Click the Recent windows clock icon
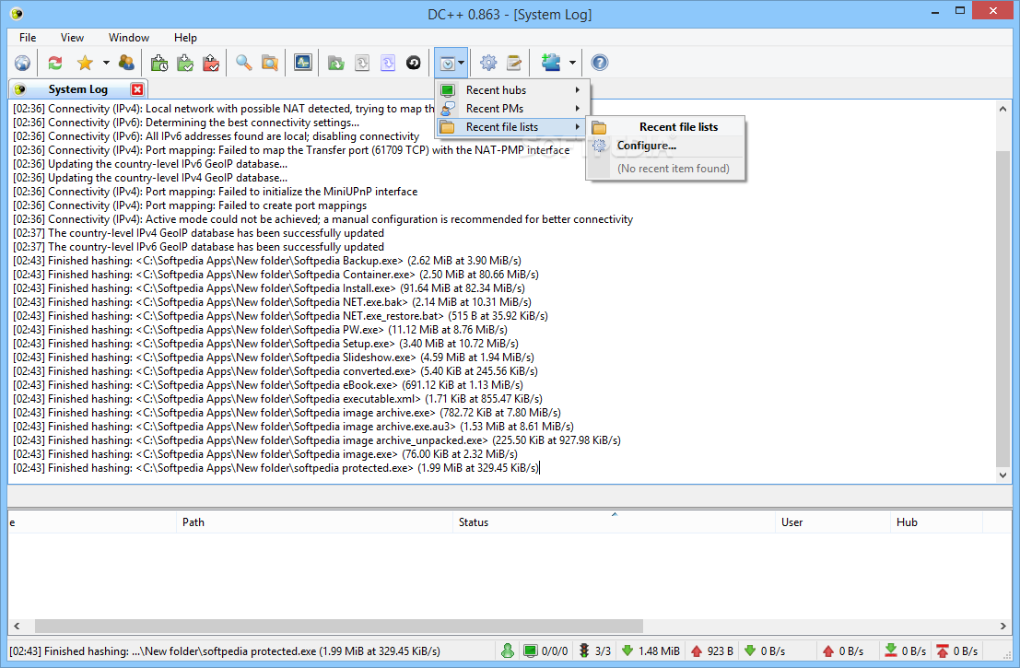The height and width of the screenshot is (668, 1020). click(x=447, y=63)
